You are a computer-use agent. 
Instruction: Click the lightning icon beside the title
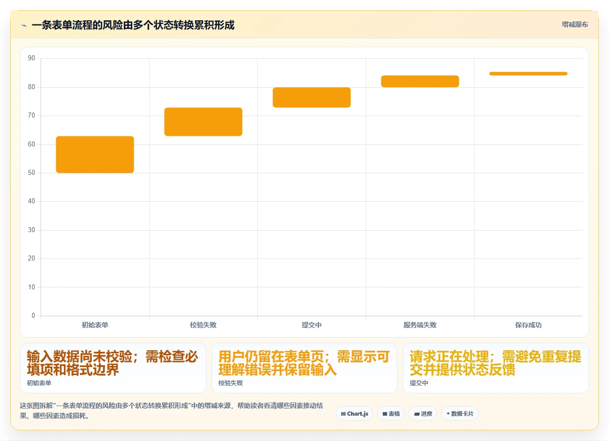click(24, 25)
